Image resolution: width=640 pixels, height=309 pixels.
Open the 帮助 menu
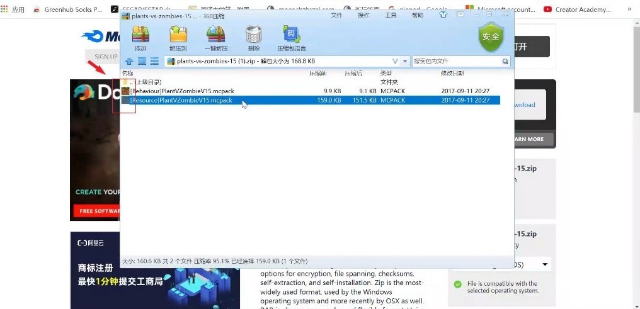coord(418,15)
